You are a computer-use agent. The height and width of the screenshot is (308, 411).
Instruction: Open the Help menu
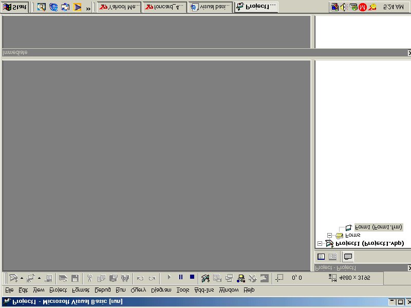[x=249, y=290]
